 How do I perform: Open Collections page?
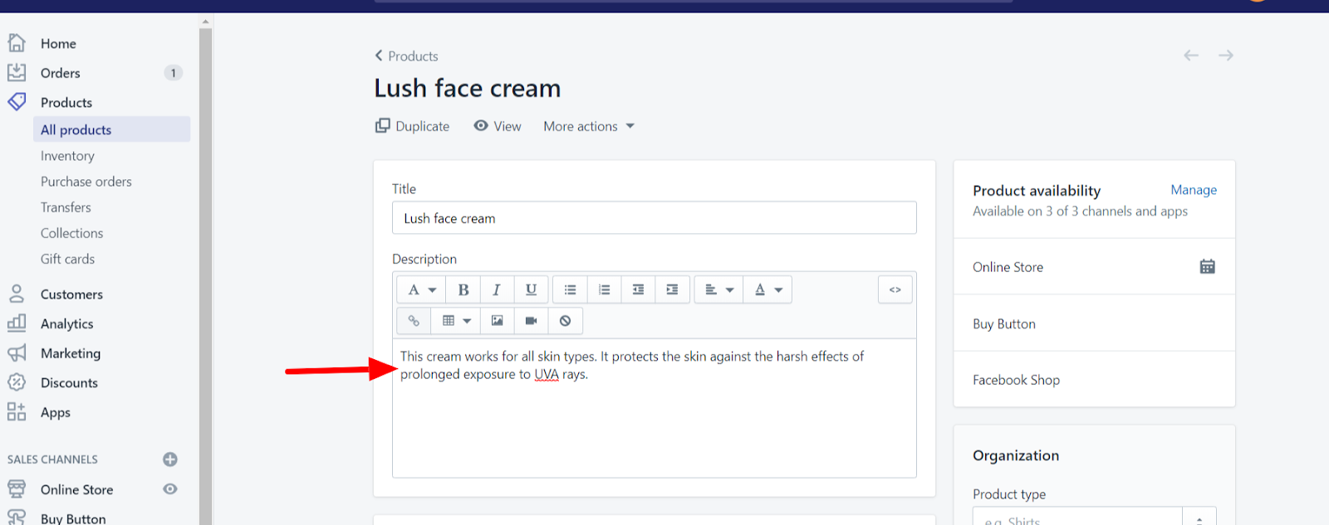(x=72, y=233)
